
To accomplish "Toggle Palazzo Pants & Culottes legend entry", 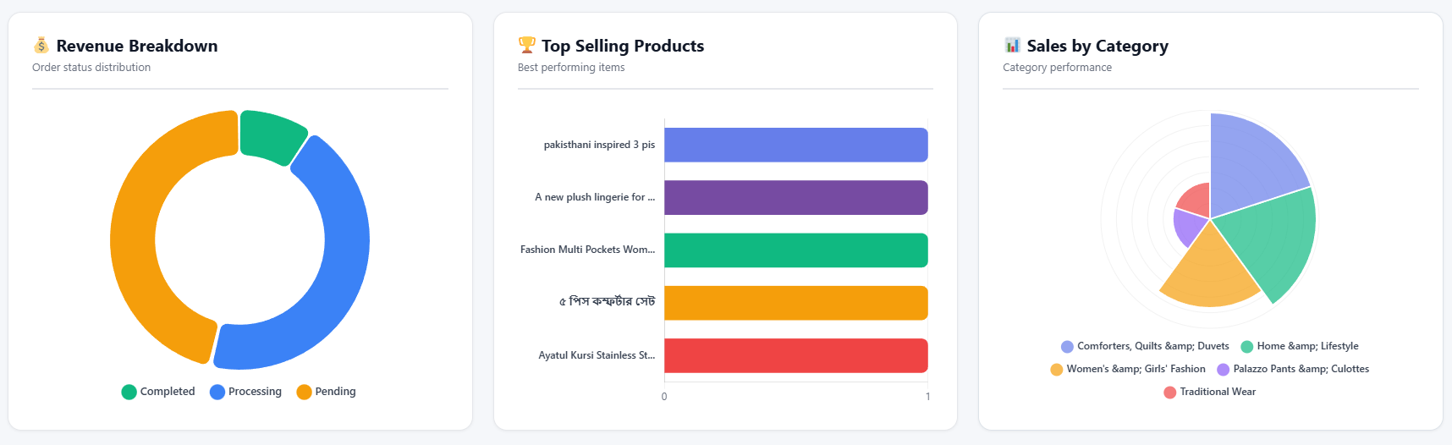I will pyautogui.click(x=1292, y=369).
